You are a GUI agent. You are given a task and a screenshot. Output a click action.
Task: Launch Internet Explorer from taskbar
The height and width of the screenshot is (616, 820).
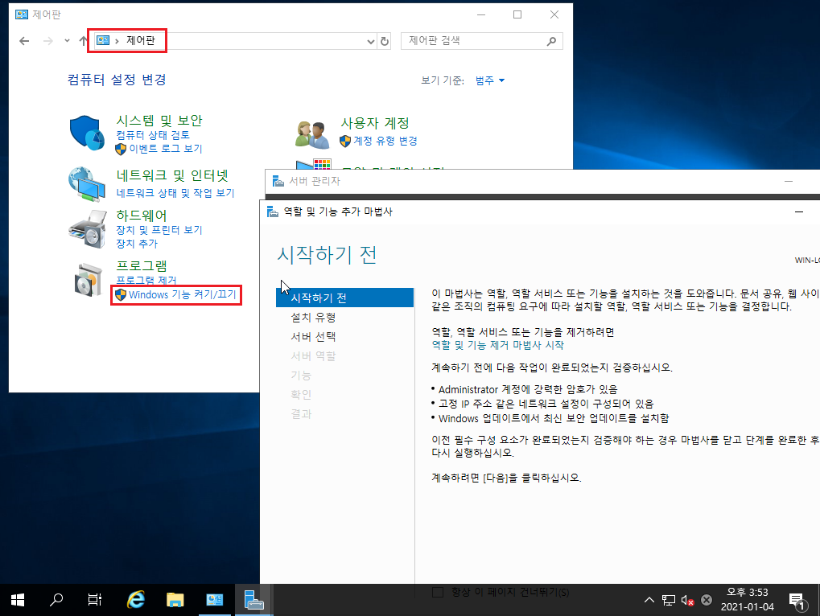coord(136,600)
